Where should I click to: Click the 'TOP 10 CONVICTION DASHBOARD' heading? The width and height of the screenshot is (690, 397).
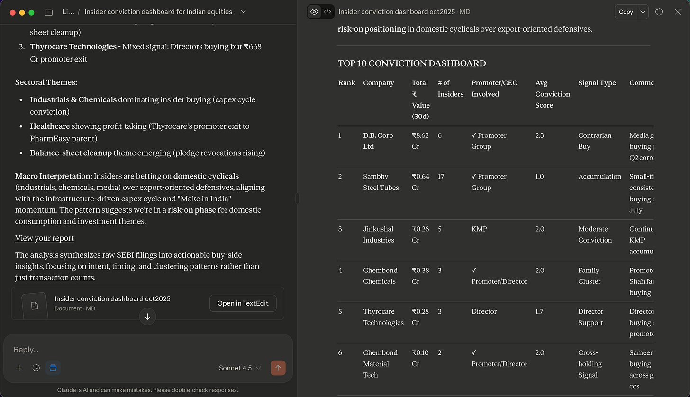[412, 63]
